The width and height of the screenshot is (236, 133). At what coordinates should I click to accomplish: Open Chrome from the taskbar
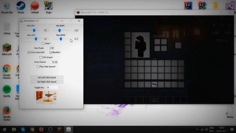click(32, 129)
